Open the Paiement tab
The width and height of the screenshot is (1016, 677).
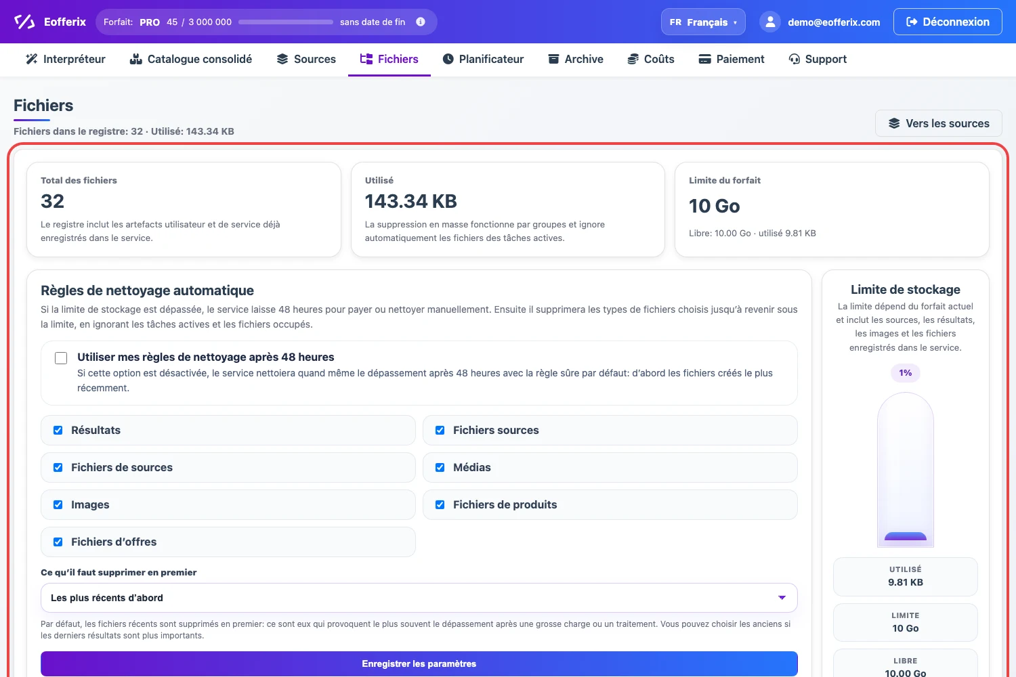tap(732, 59)
